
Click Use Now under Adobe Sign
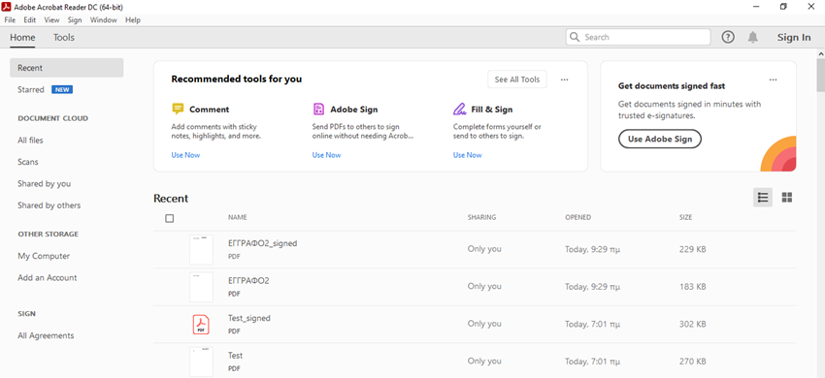click(x=326, y=155)
